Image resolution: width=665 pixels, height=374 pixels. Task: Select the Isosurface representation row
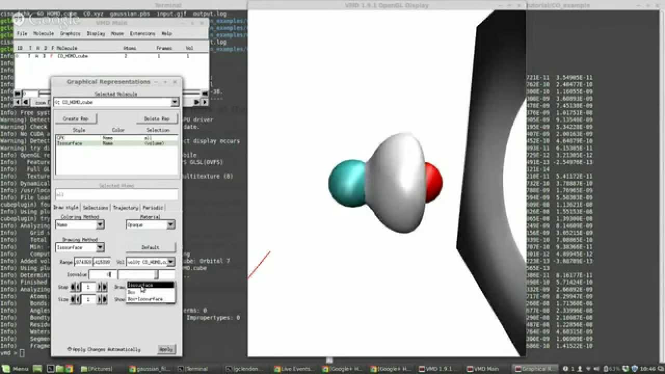116,143
